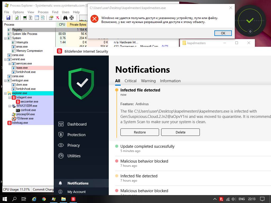Open Bitdefender from the Windows taskbar
The image size is (271, 203).
tap(73, 199)
